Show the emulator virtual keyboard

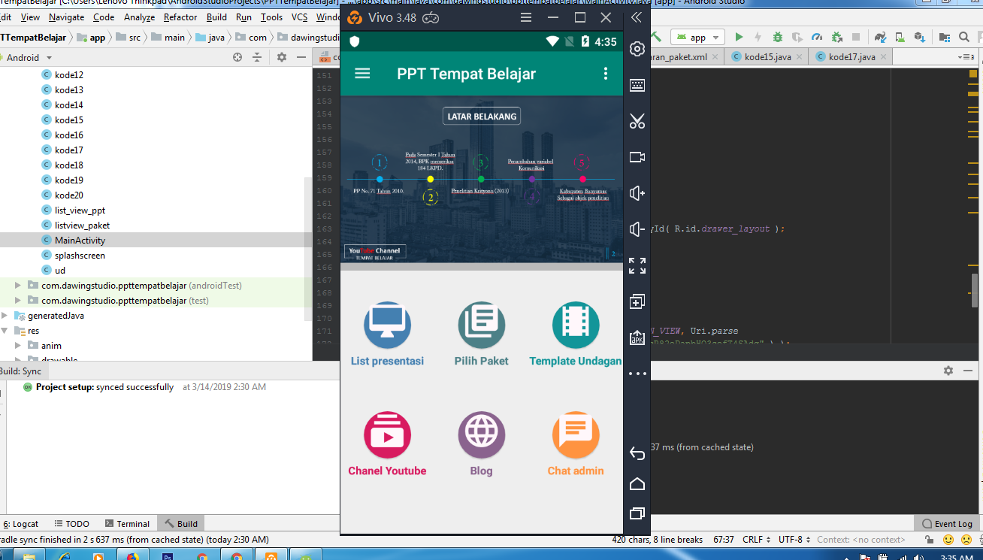pyautogui.click(x=637, y=85)
